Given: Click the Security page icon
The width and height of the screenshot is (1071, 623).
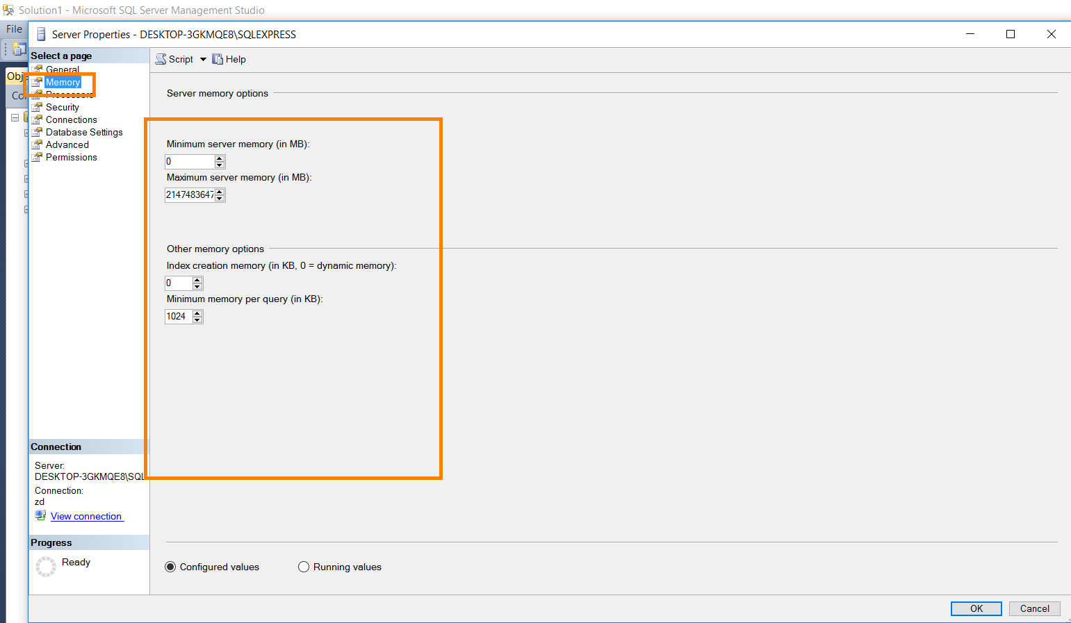Looking at the screenshot, I should (x=38, y=107).
